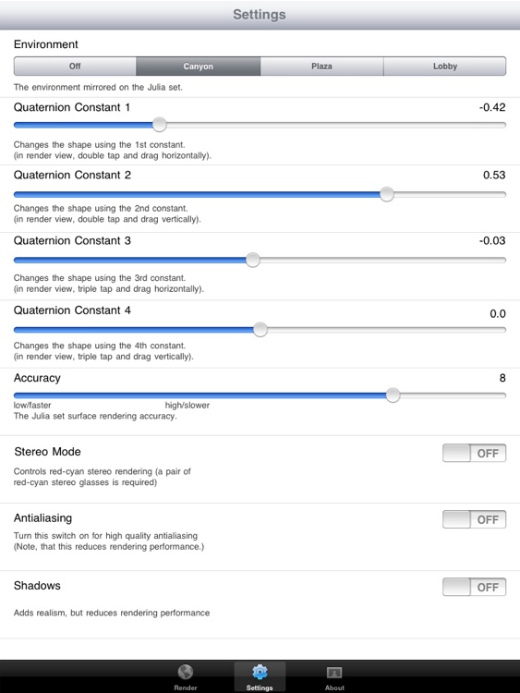520x693 pixels.
Task: Choose the Plaza environment option
Action: coord(321,66)
